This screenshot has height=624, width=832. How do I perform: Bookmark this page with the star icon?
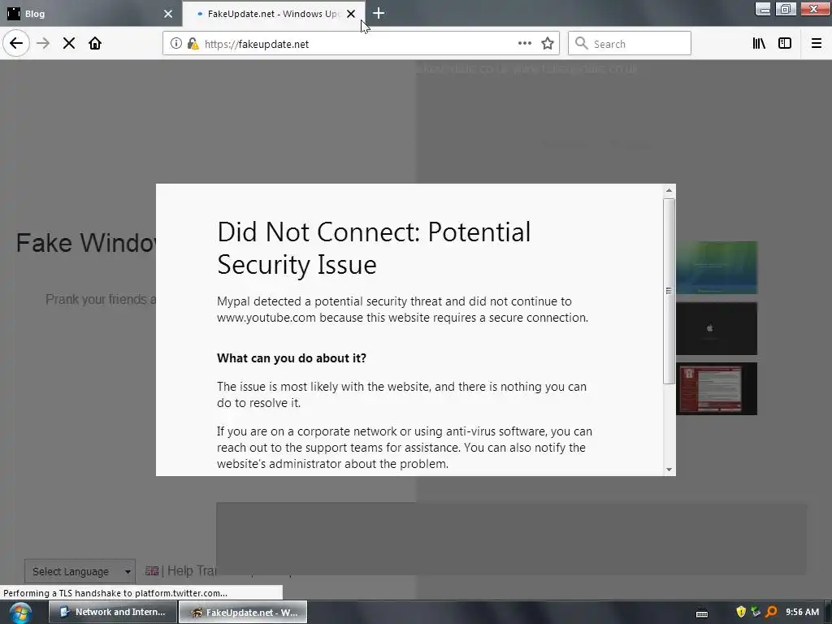[548, 44]
